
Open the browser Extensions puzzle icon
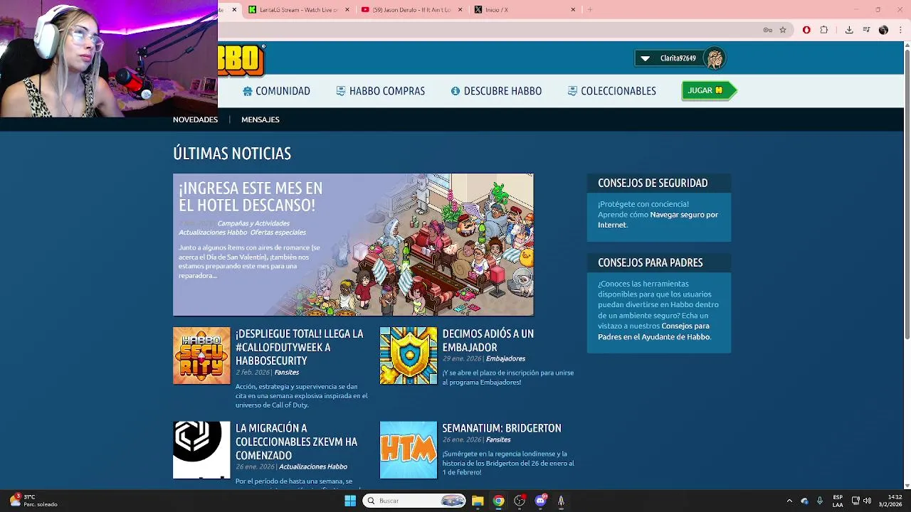click(x=824, y=30)
